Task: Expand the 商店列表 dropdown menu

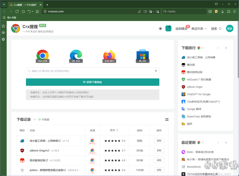Action: [x=199, y=29]
